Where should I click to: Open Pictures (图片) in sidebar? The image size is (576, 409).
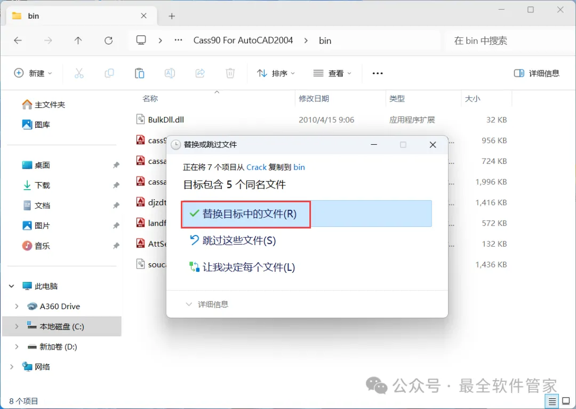(x=36, y=225)
